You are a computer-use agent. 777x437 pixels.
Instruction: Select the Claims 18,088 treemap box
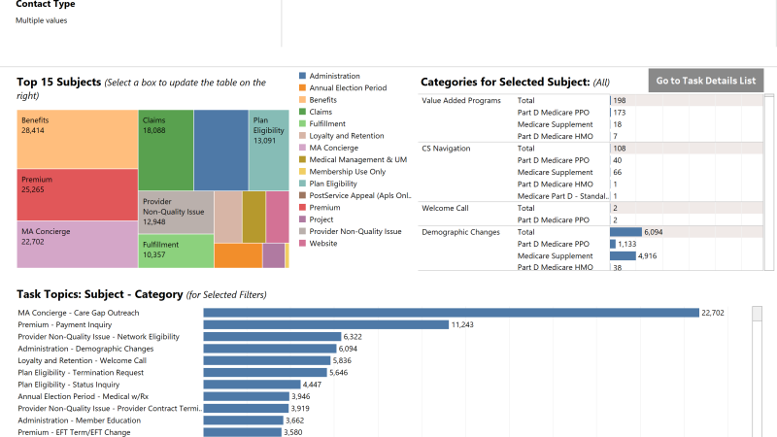pos(166,151)
